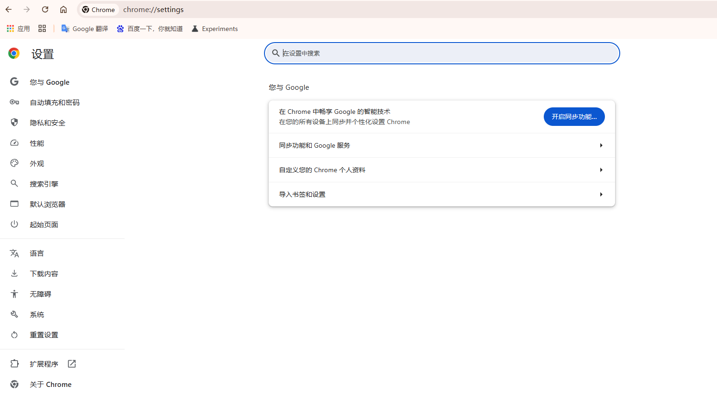
Task: Reload the settings page
Action: [x=45, y=9]
